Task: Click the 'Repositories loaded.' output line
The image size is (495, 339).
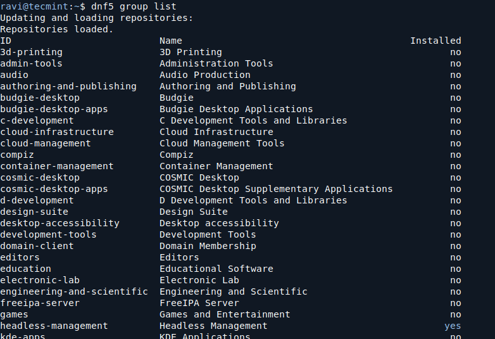Action: [x=56, y=29]
